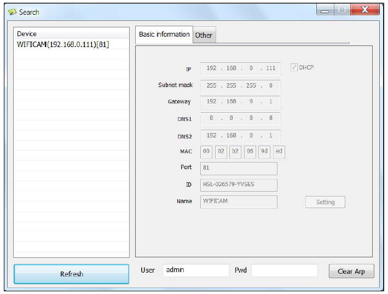Click the MAC field showing 06

pyautogui.click(x=250, y=152)
